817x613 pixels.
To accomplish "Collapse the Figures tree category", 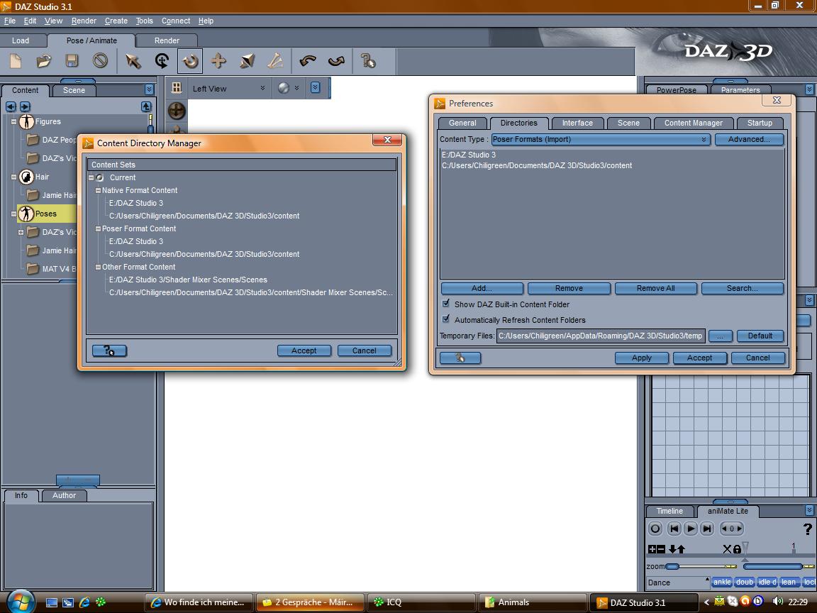I will click(x=13, y=121).
